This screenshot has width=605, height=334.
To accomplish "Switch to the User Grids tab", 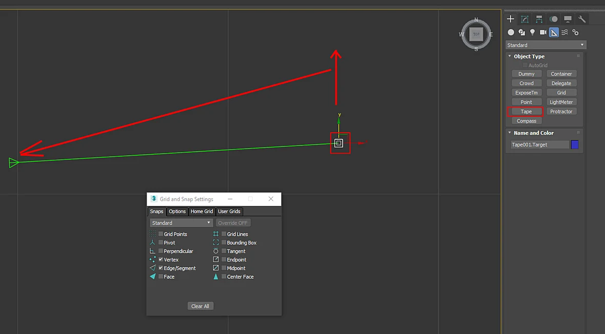I will (x=229, y=212).
